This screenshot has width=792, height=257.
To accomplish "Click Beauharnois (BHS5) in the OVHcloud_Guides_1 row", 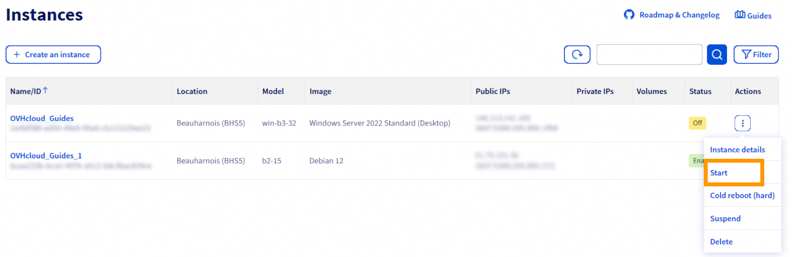I will (210, 161).
